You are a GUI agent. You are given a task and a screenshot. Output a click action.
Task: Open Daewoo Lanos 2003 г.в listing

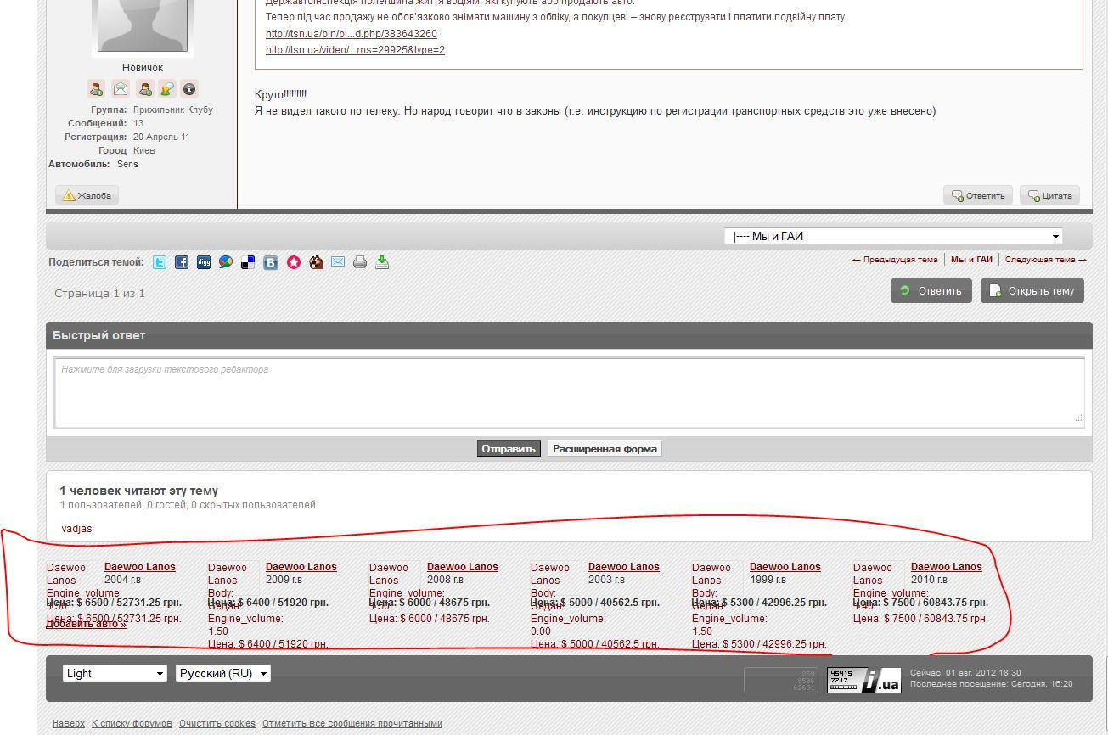pos(623,567)
